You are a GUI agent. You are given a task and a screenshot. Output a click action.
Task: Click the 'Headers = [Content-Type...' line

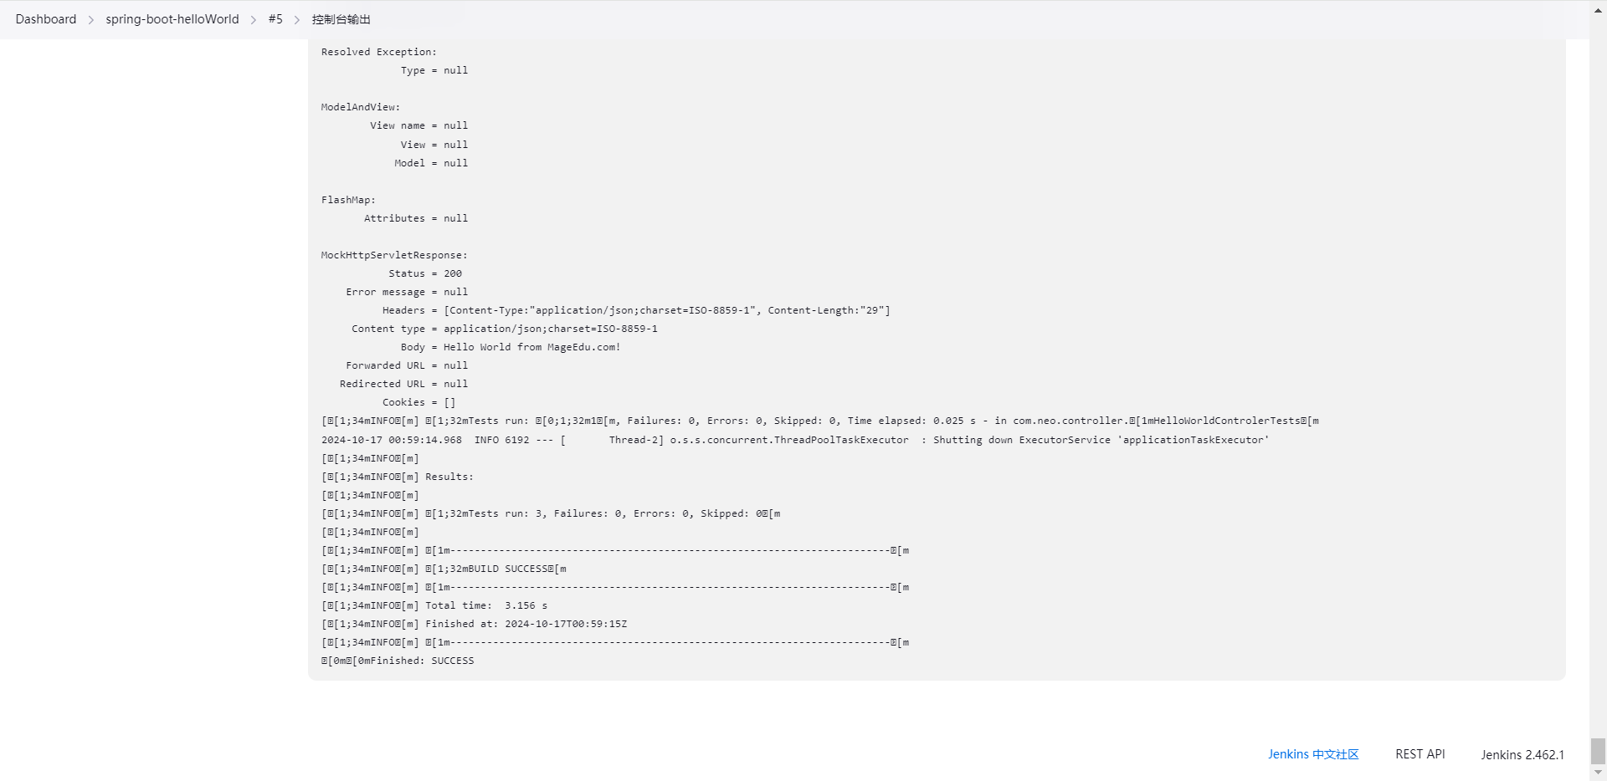pyautogui.click(x=636, y=310)
